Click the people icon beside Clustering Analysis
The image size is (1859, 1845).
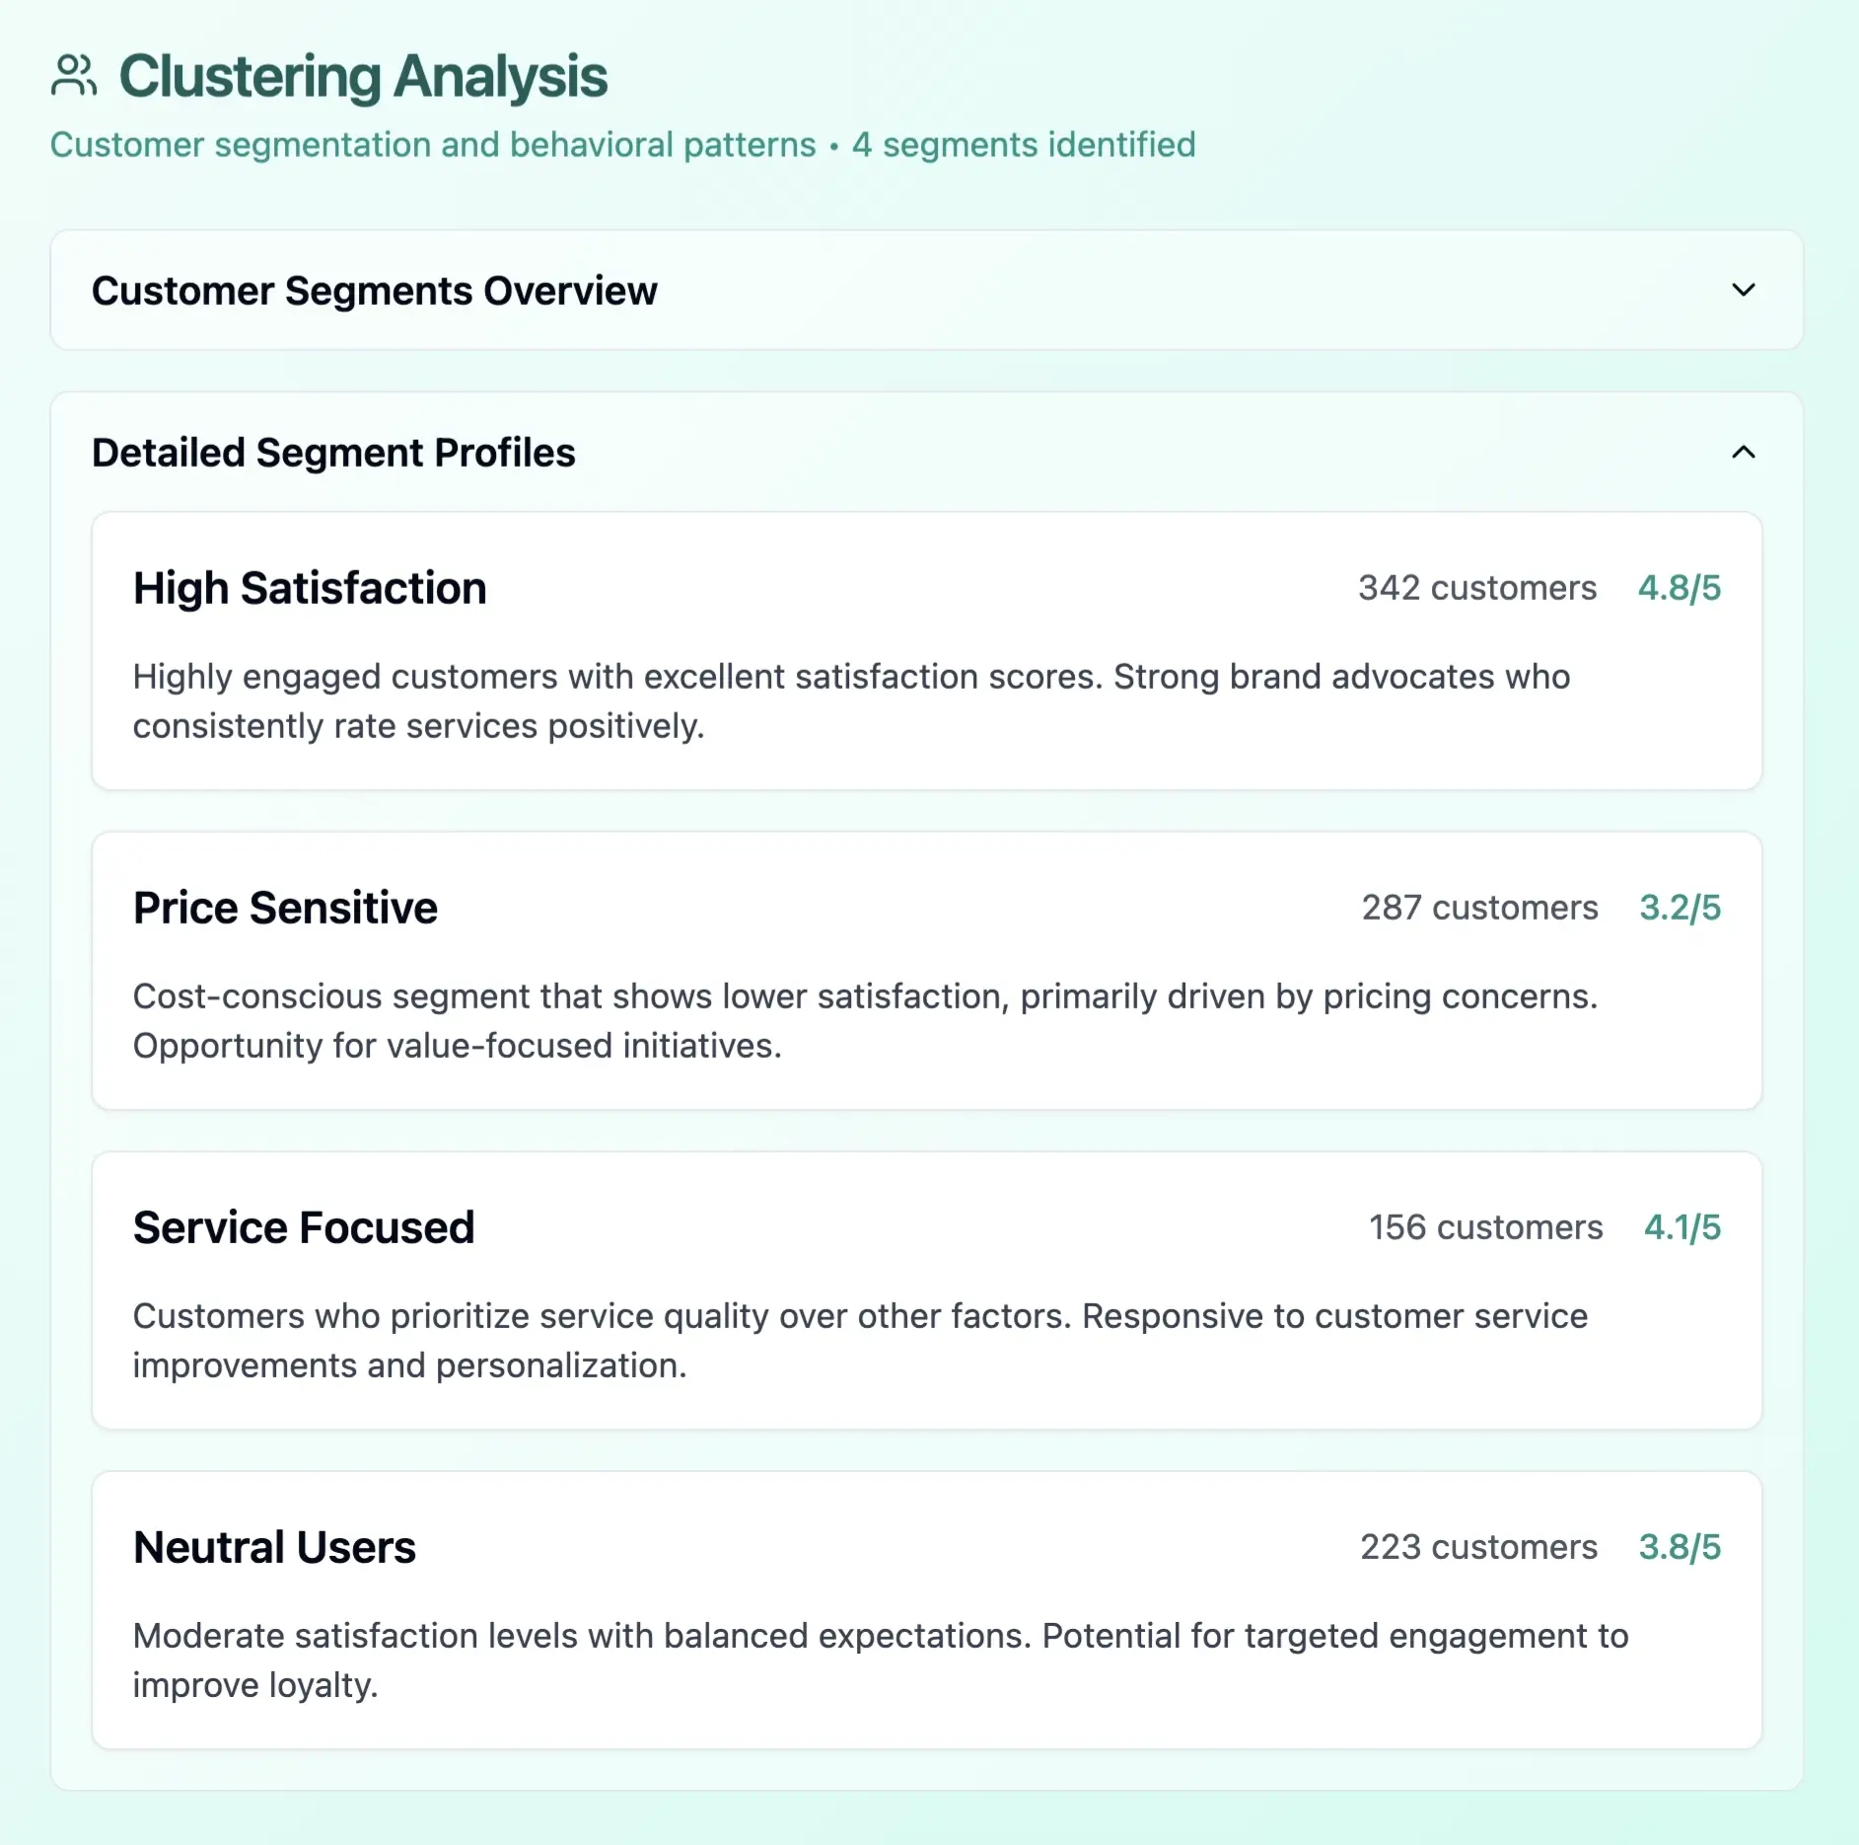click(75, 74)
